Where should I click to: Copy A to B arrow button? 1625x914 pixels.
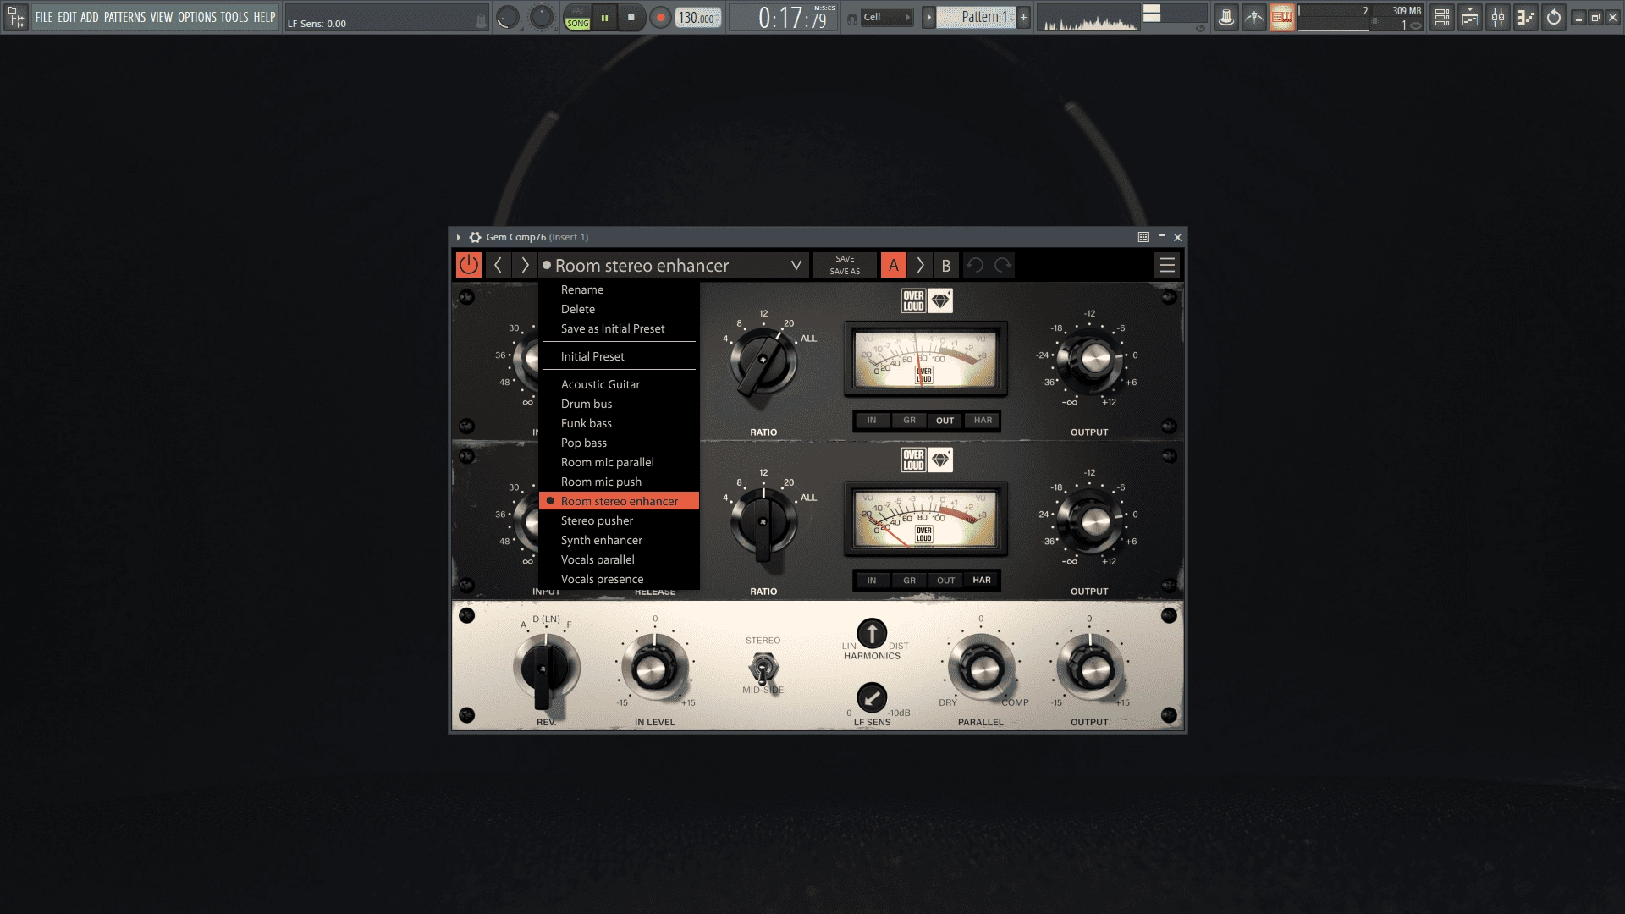920,265
